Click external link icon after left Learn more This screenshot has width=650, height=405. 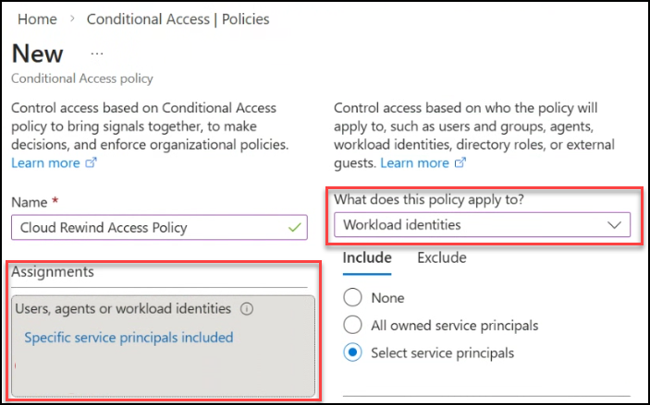[x=91, y=163]
